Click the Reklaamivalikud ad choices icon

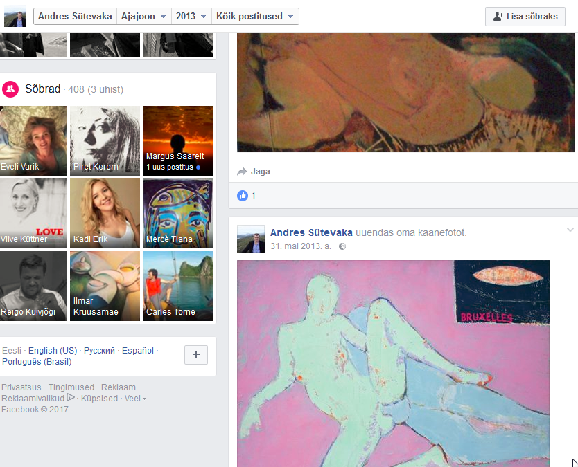coord(71,398)
